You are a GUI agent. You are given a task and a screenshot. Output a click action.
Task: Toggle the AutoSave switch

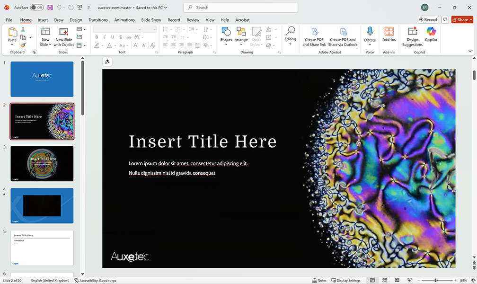pos(37,8)
